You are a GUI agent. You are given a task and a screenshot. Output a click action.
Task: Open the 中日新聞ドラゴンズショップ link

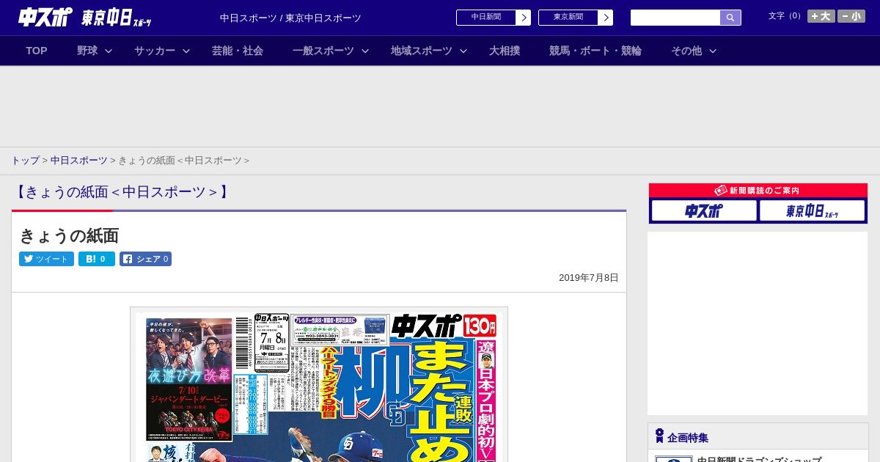759,460
